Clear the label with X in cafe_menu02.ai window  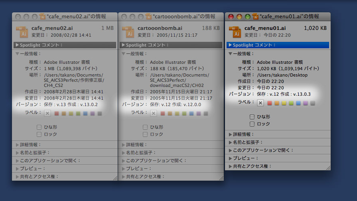(47, 113)
